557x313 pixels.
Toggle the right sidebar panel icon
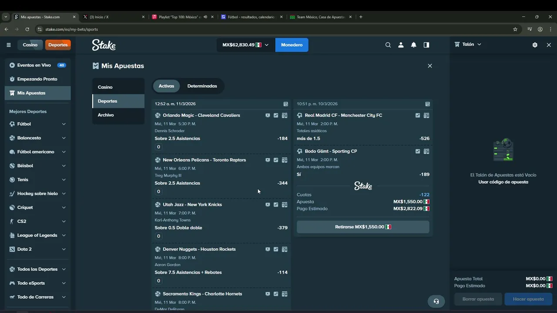click(x=426, y=45)
